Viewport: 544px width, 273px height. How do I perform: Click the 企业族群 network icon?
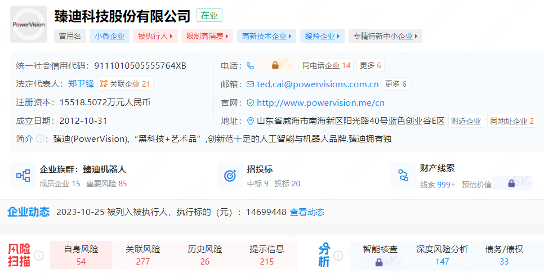pos(23,176)
